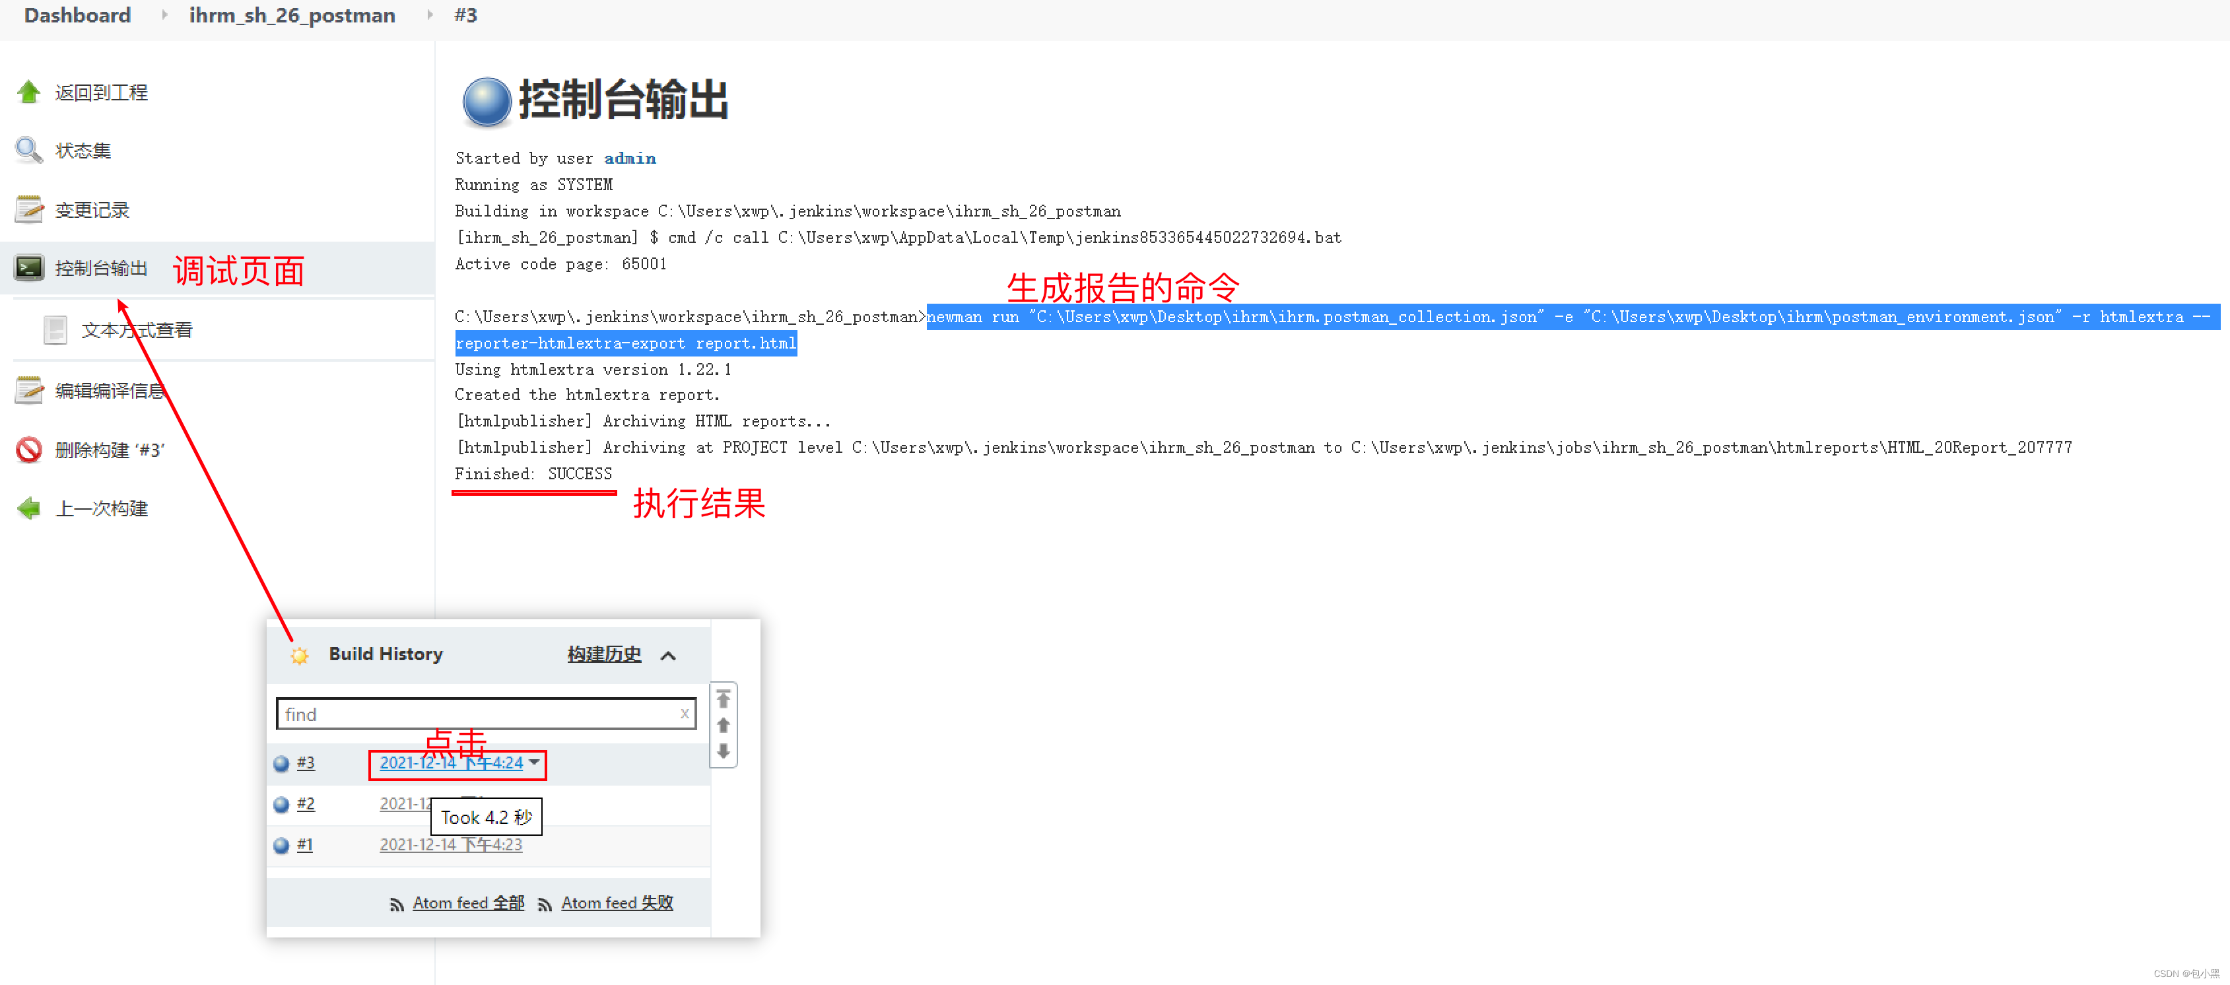
Task: Open the 构建历史 trend link
Action: click(604, 654)
